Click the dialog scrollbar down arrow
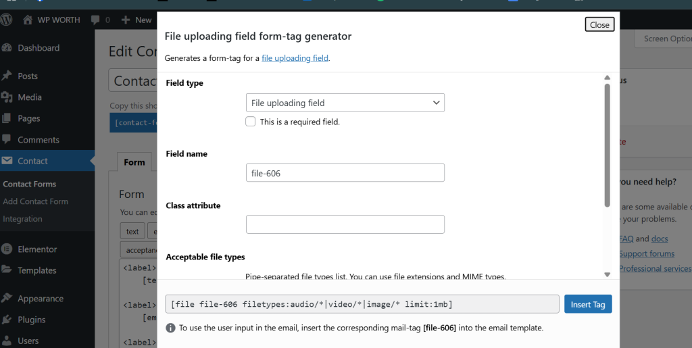 click(x=608, y=274)
